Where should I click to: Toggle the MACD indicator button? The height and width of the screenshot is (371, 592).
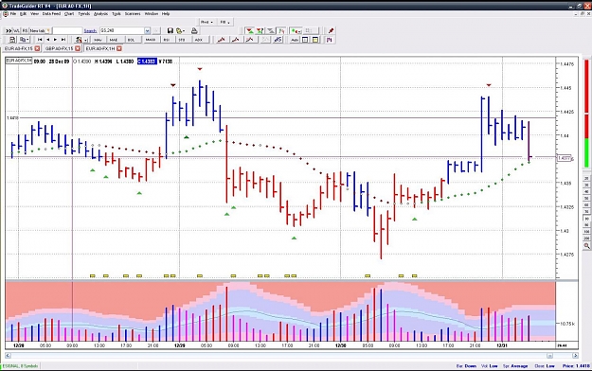[151, 40]
